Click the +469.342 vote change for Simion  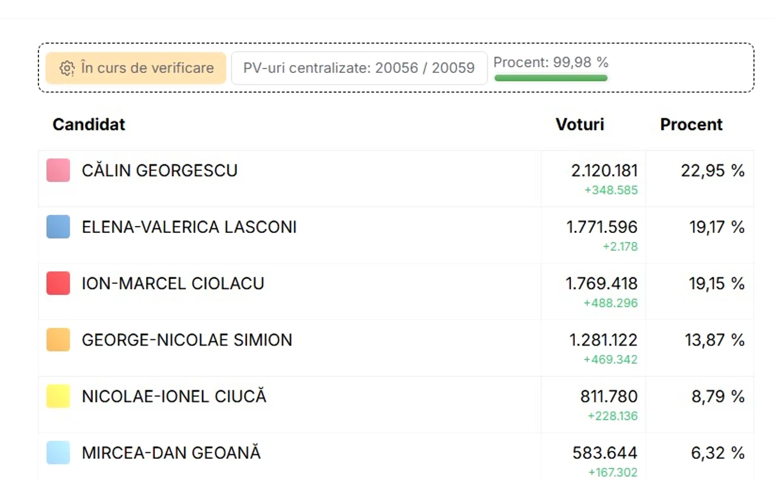point(611,360)
